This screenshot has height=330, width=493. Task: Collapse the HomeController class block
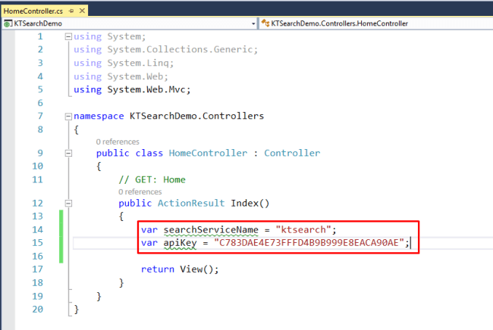click(68, 154)
